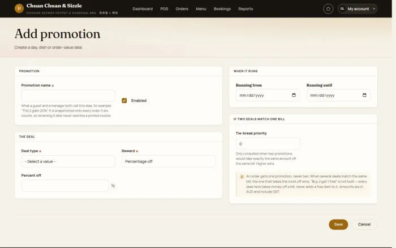Open the Deal type dropdown

[68, 161]
